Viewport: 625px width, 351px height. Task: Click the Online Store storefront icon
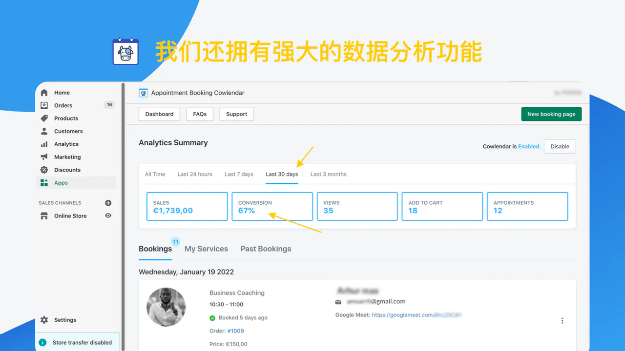click(44, 216)
